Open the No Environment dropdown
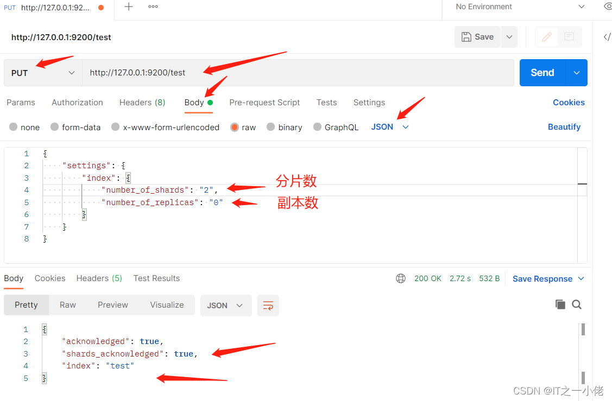This screenshot has width=612, height=401. pyautogui.click(x=520, y=7)
